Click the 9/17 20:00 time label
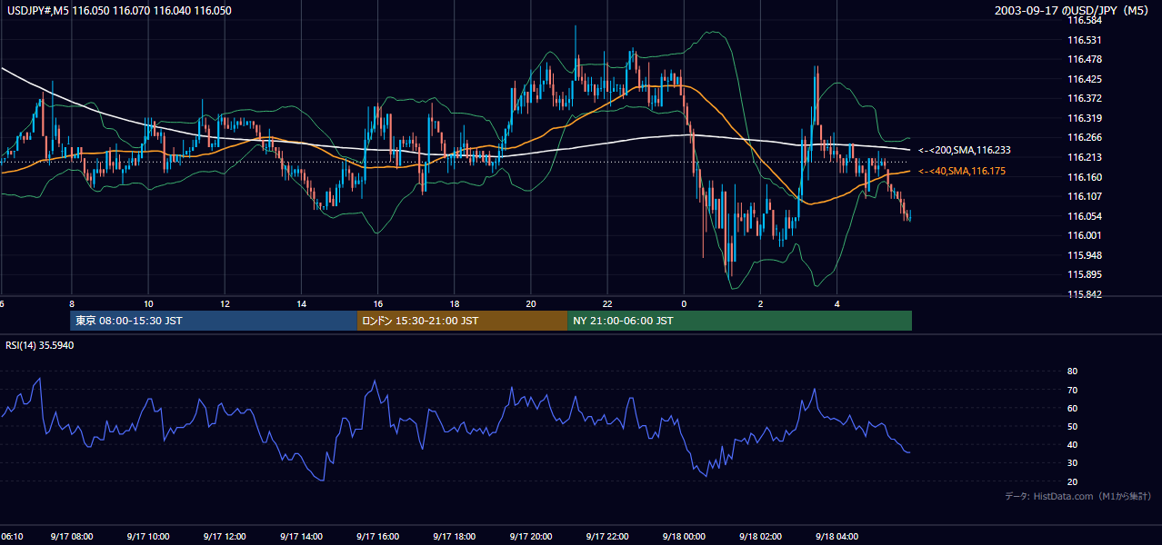Image resolution: width=1162 pixels, height=545 pixels. pos(530,537)
